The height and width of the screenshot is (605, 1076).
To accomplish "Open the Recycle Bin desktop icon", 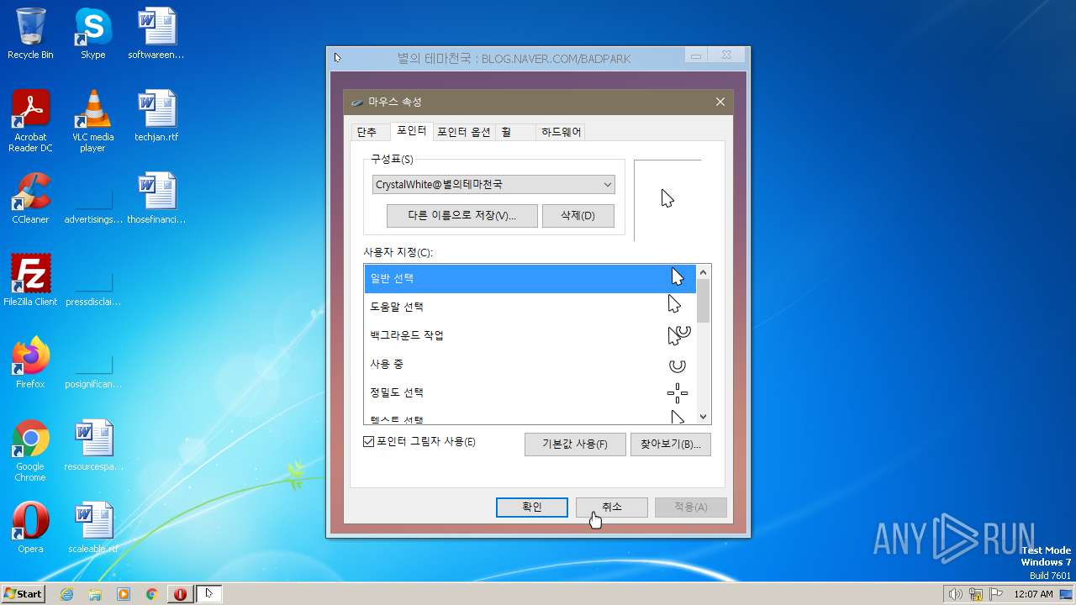I will point(30,34).
